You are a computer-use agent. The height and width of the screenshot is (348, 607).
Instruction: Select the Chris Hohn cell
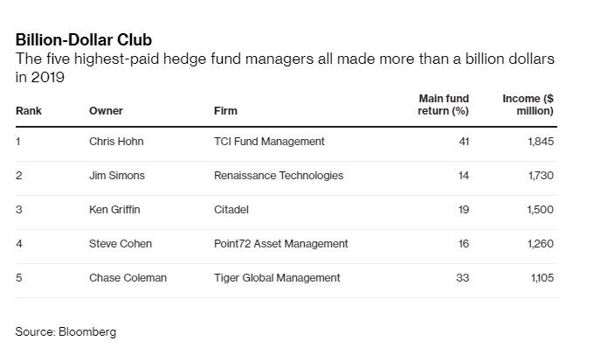116,142
